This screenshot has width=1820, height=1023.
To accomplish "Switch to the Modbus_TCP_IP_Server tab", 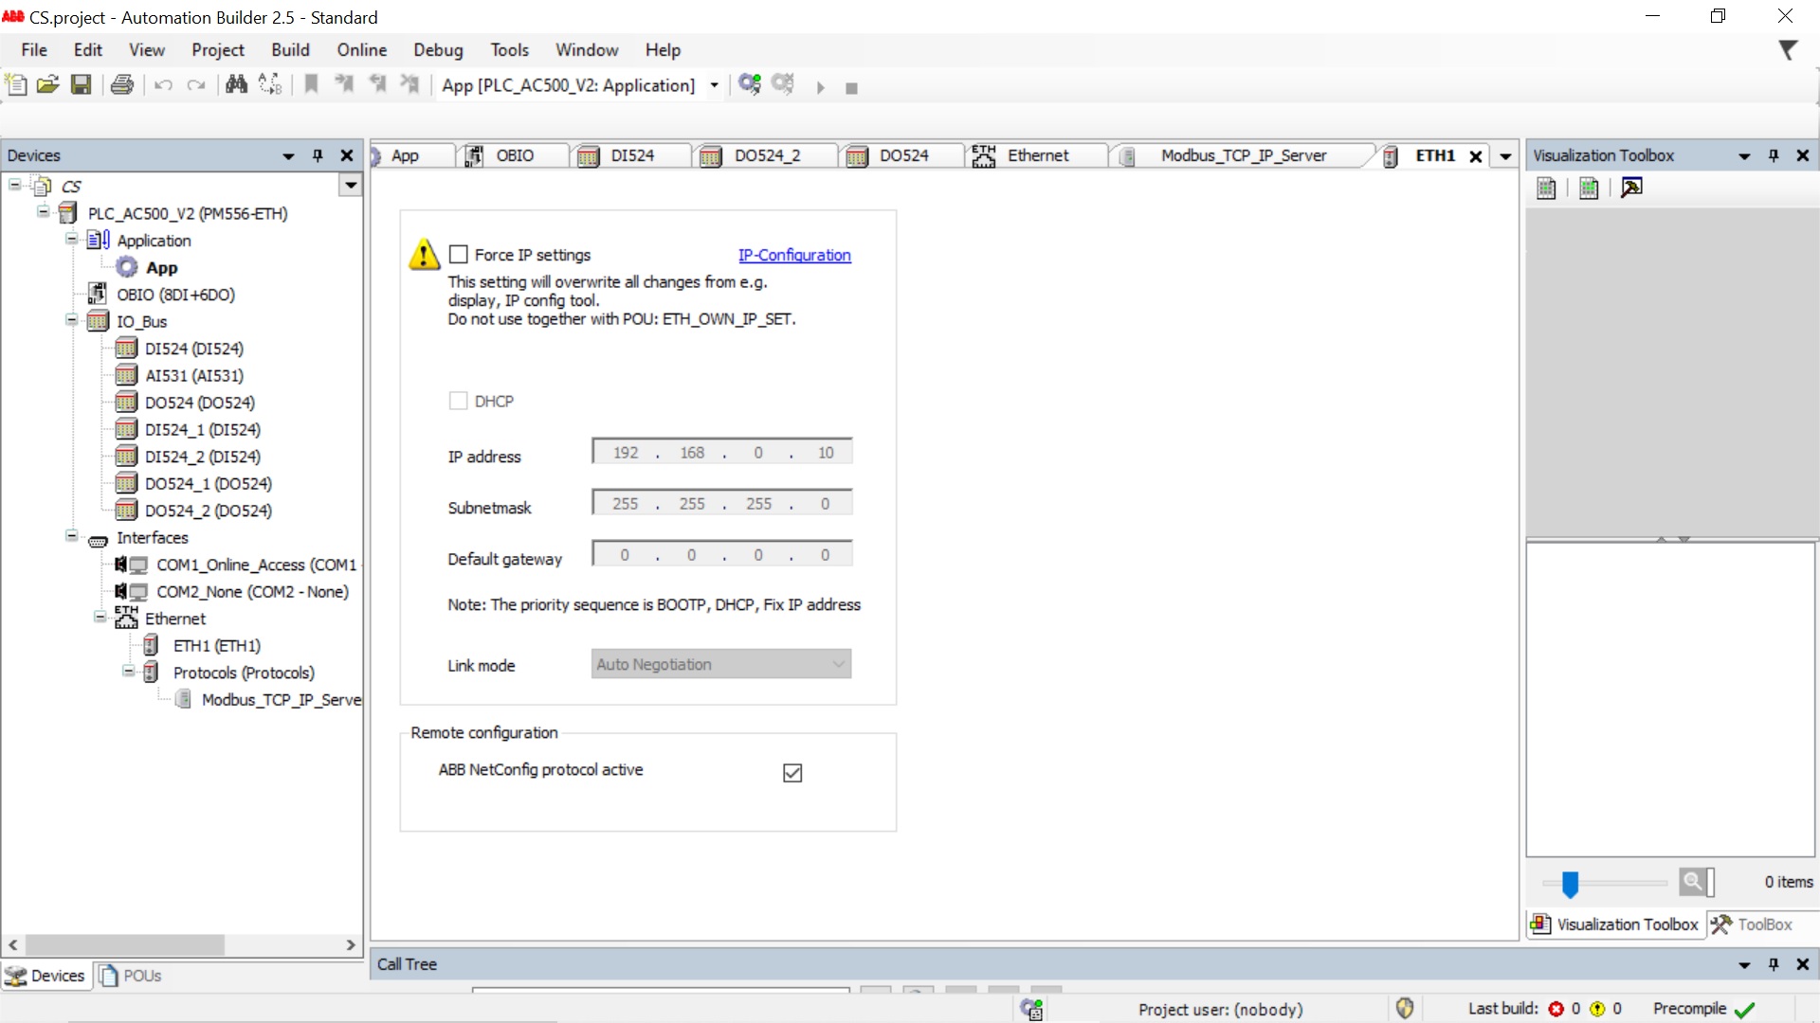I will 1243,156.
